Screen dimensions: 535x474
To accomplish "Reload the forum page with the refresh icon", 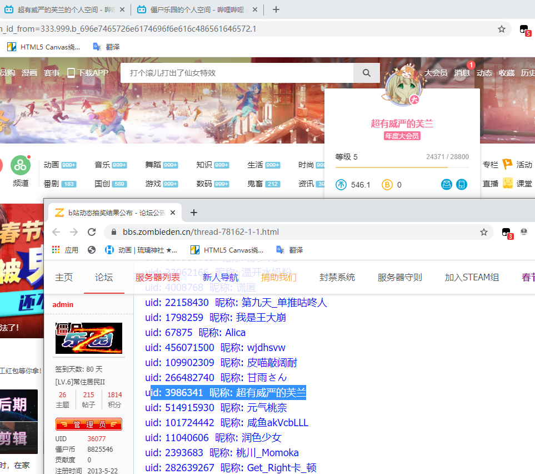I will point(91,232).
